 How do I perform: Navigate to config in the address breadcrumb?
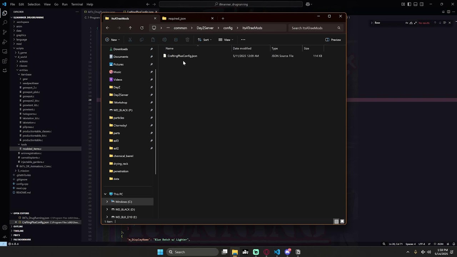pyautogui.click(x=228, y=28)
